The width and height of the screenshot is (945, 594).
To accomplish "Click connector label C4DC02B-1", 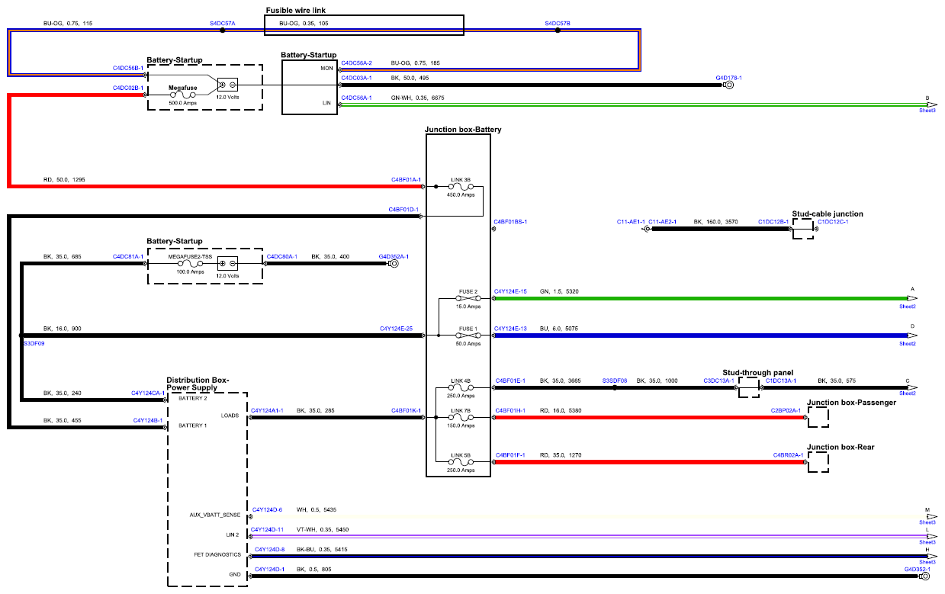I will [x=127, y=88].
